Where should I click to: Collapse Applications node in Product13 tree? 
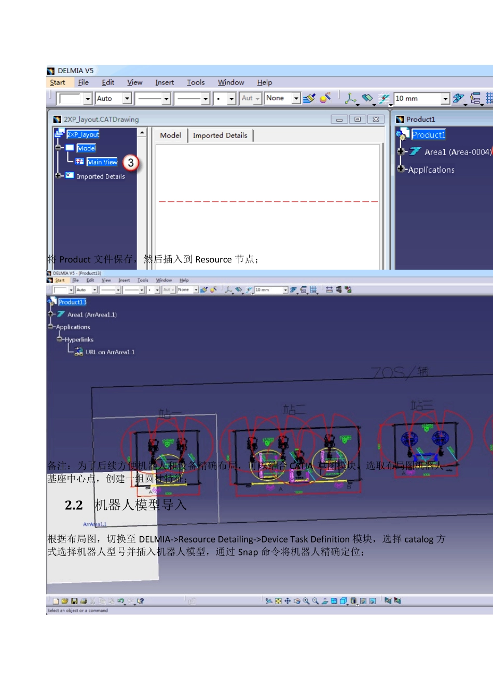(x=51, y=327)
